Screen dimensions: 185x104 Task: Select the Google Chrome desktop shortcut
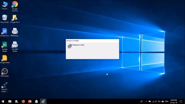(15, 6)
